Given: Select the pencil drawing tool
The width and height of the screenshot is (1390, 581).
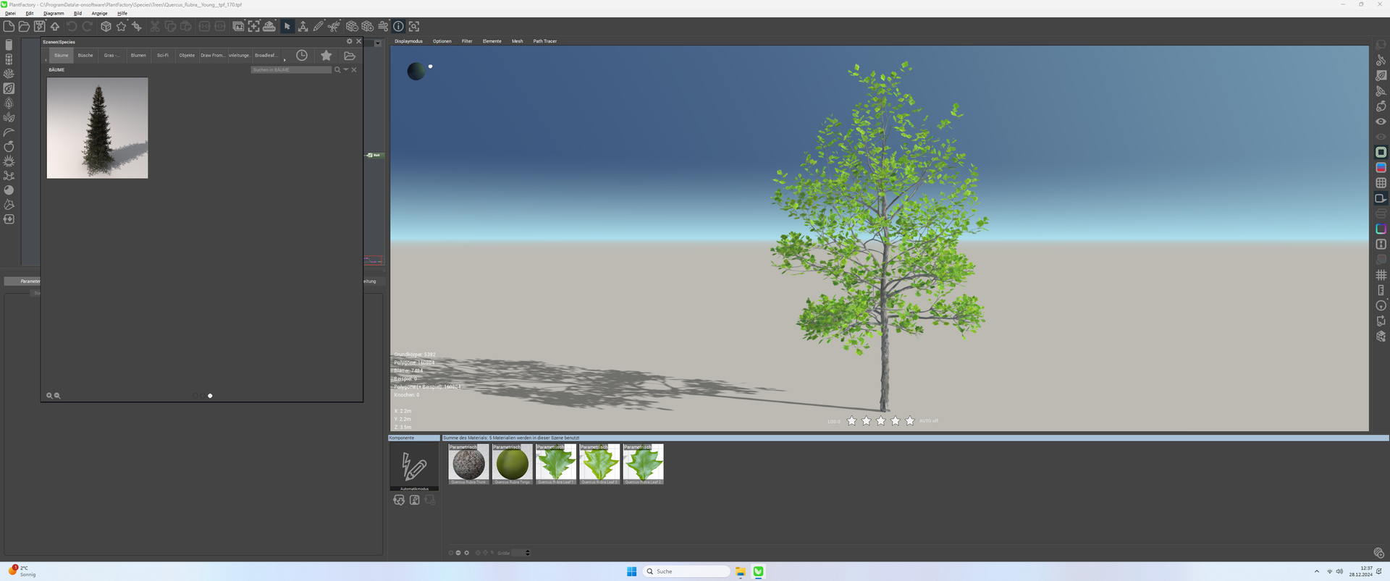Looking at the screenshot, I should 319,26.
